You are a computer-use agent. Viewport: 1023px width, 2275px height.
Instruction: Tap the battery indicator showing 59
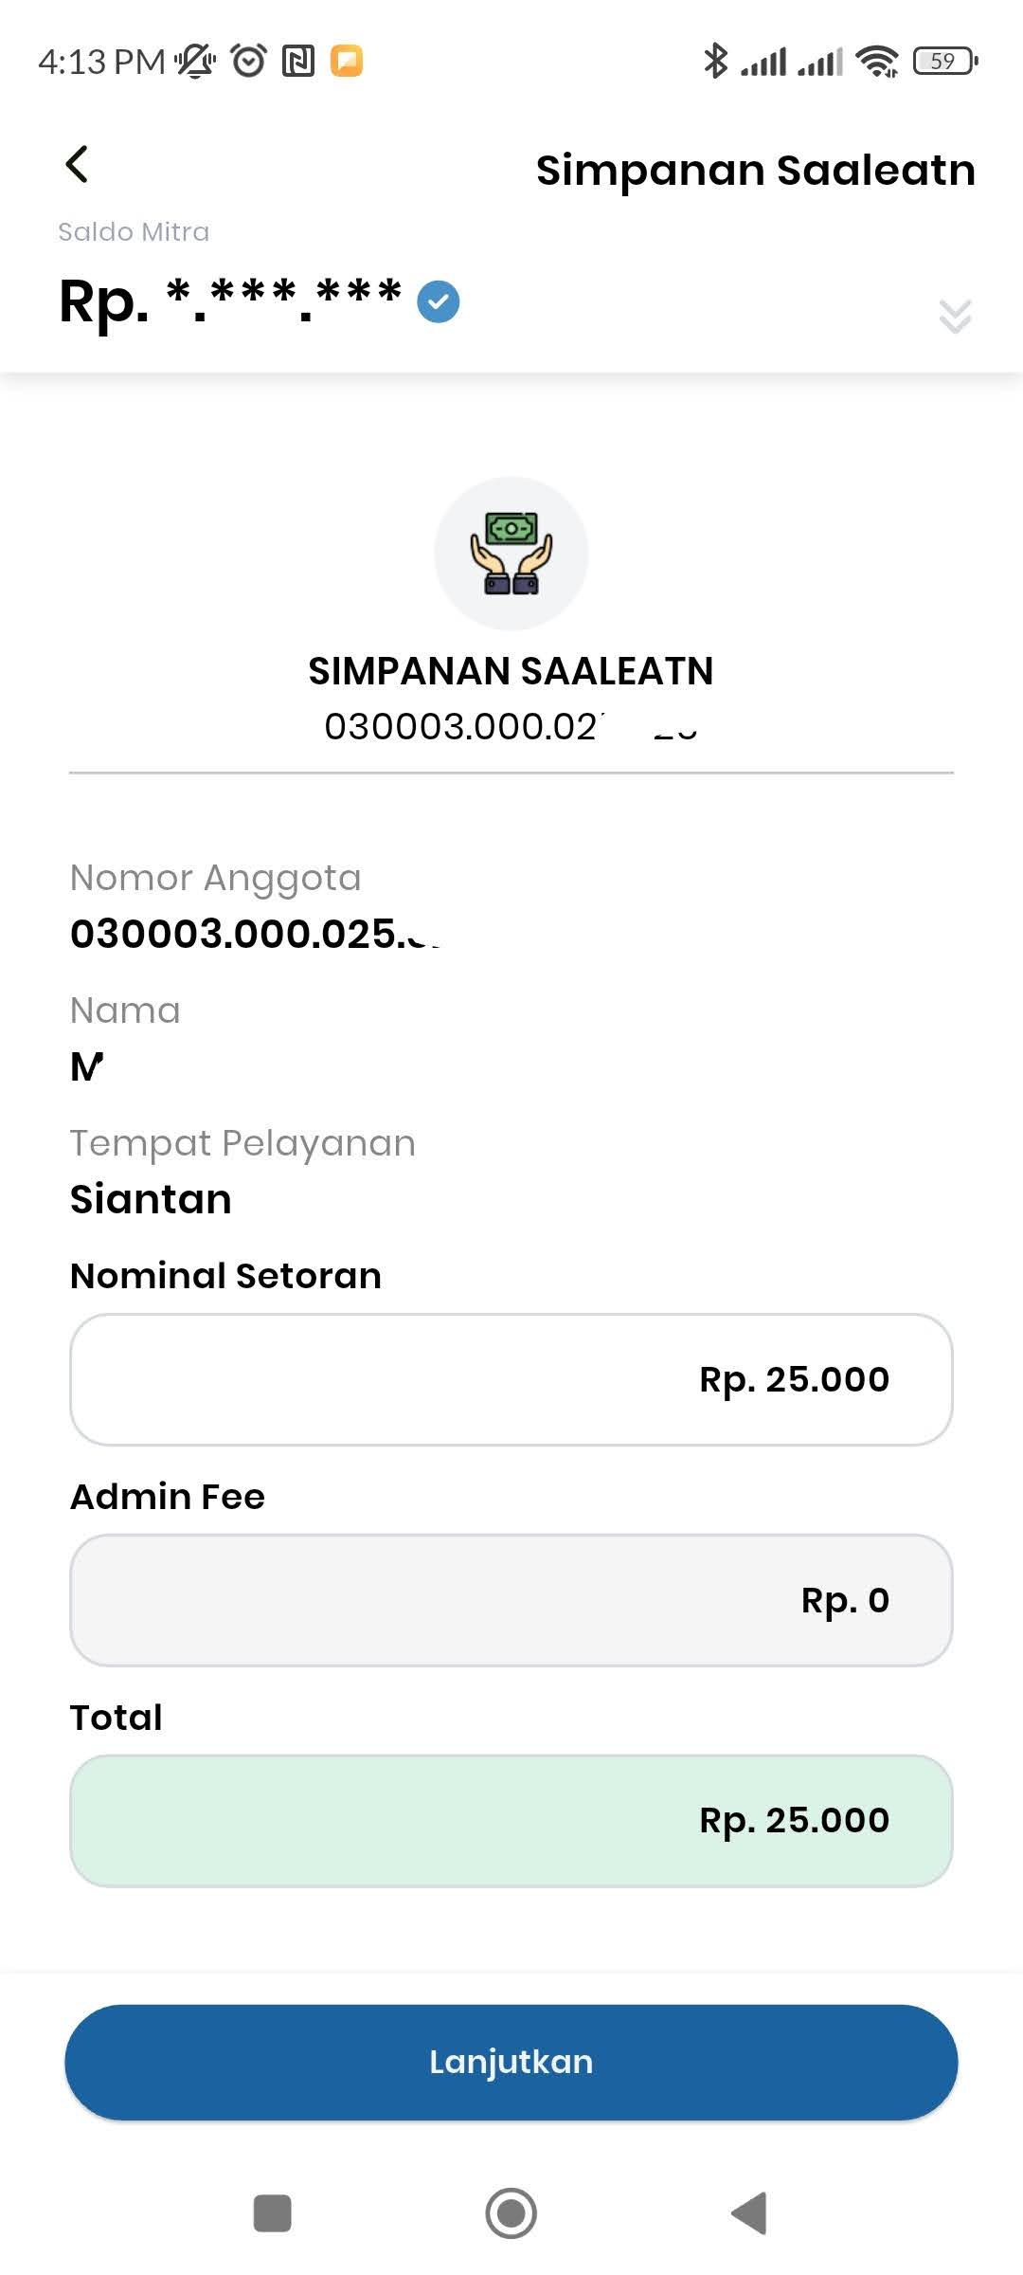pyautogui.click(x=945, y=62)
